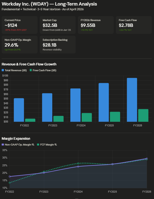Select the Subscription Backlog $28.1B value

[x=49, y=45]
